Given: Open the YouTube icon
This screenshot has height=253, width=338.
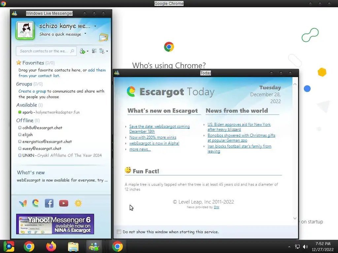Looking at the screenshot, I should click(64, 203).
